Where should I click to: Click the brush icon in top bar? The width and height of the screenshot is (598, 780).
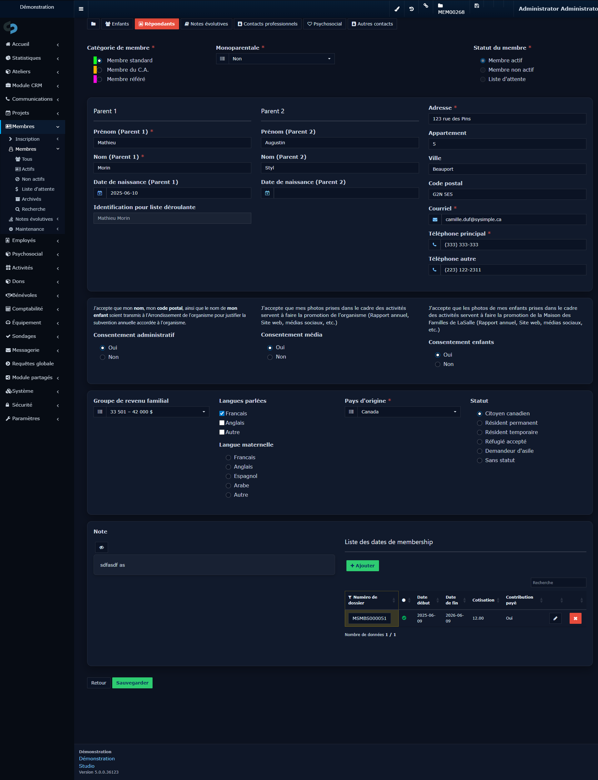[x=397, y=9]
